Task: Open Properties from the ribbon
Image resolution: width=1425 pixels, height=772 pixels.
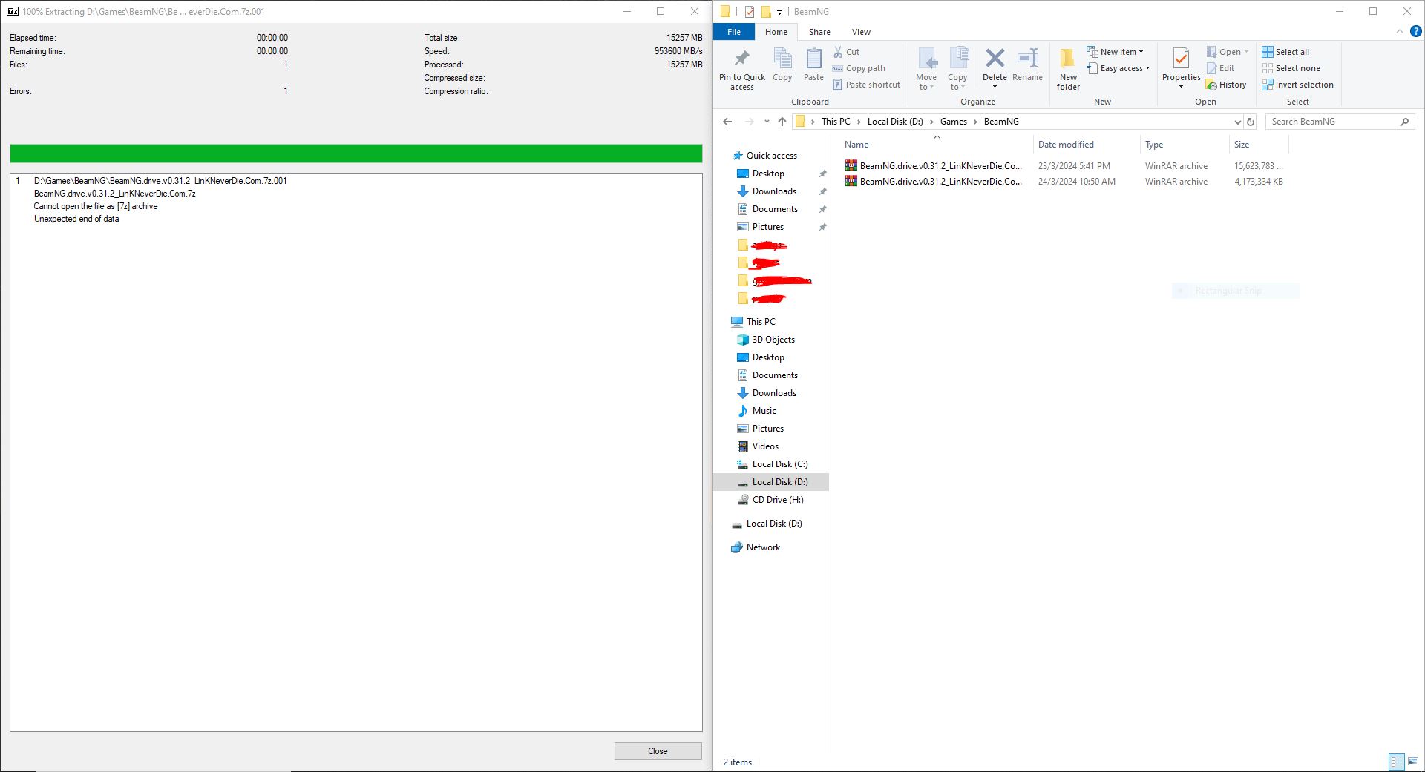Action: tap(1181, 59)
